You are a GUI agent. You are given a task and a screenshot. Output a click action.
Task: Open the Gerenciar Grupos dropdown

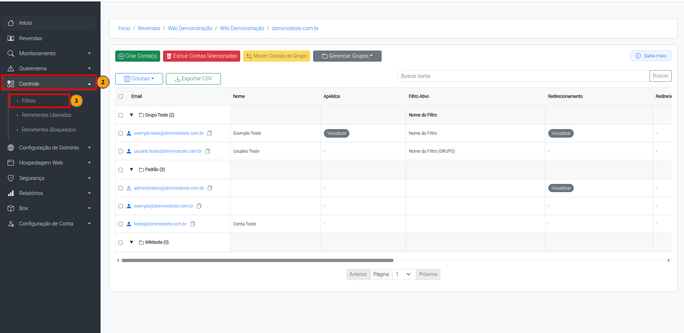347,56
